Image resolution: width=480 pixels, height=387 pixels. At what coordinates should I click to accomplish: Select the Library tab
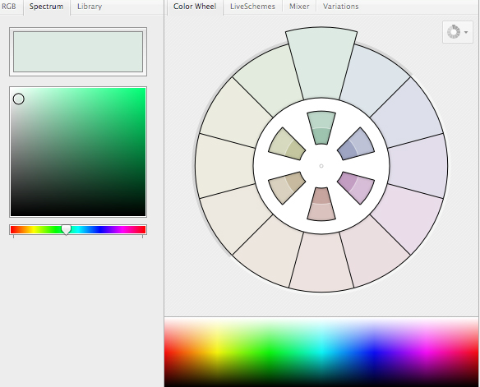click(x=90, y=7)
